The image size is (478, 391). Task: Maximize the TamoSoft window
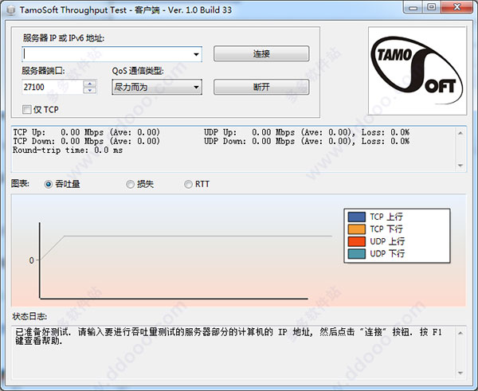tap(431, 7)
